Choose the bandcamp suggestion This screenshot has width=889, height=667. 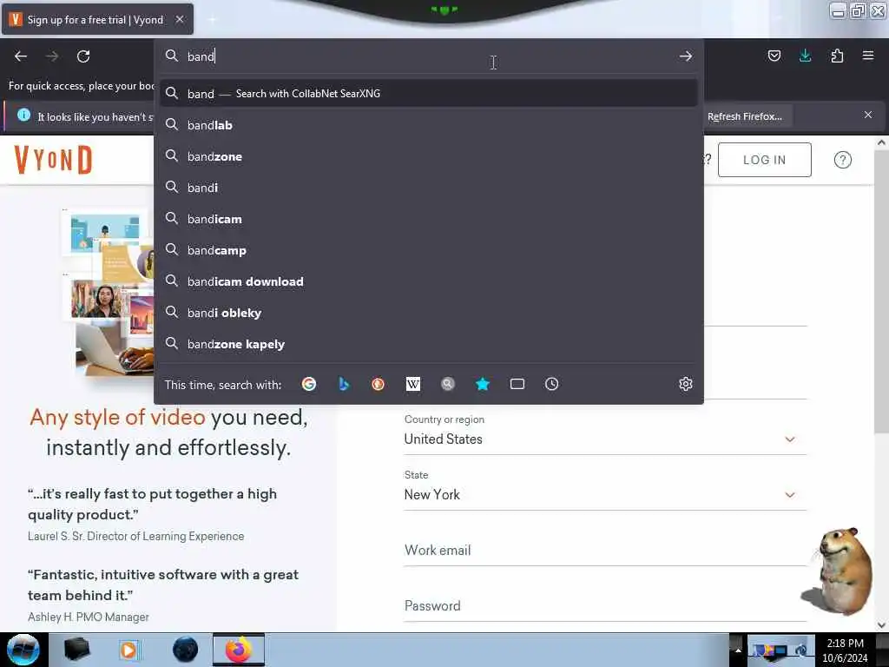point(429,250)
